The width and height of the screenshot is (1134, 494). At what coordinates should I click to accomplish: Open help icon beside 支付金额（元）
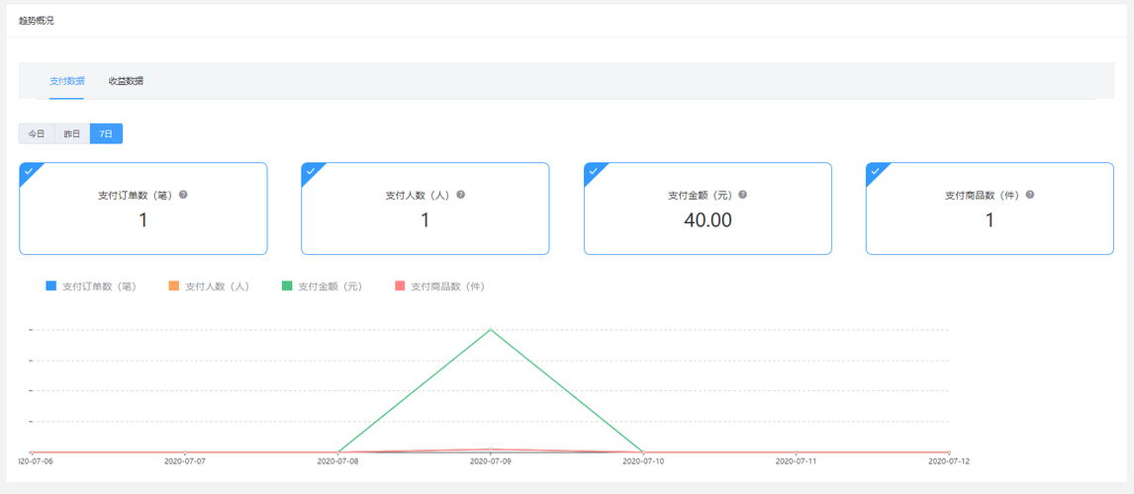pos(743,195)
